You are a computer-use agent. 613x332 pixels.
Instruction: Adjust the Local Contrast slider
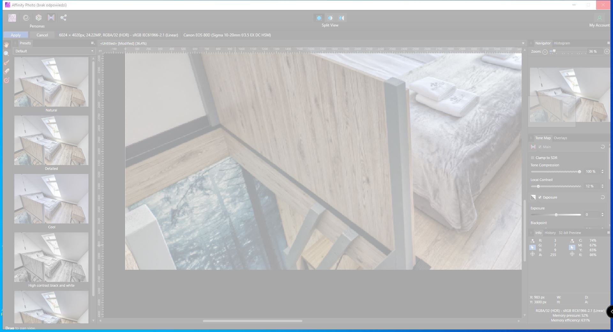[x=556, y=186]
